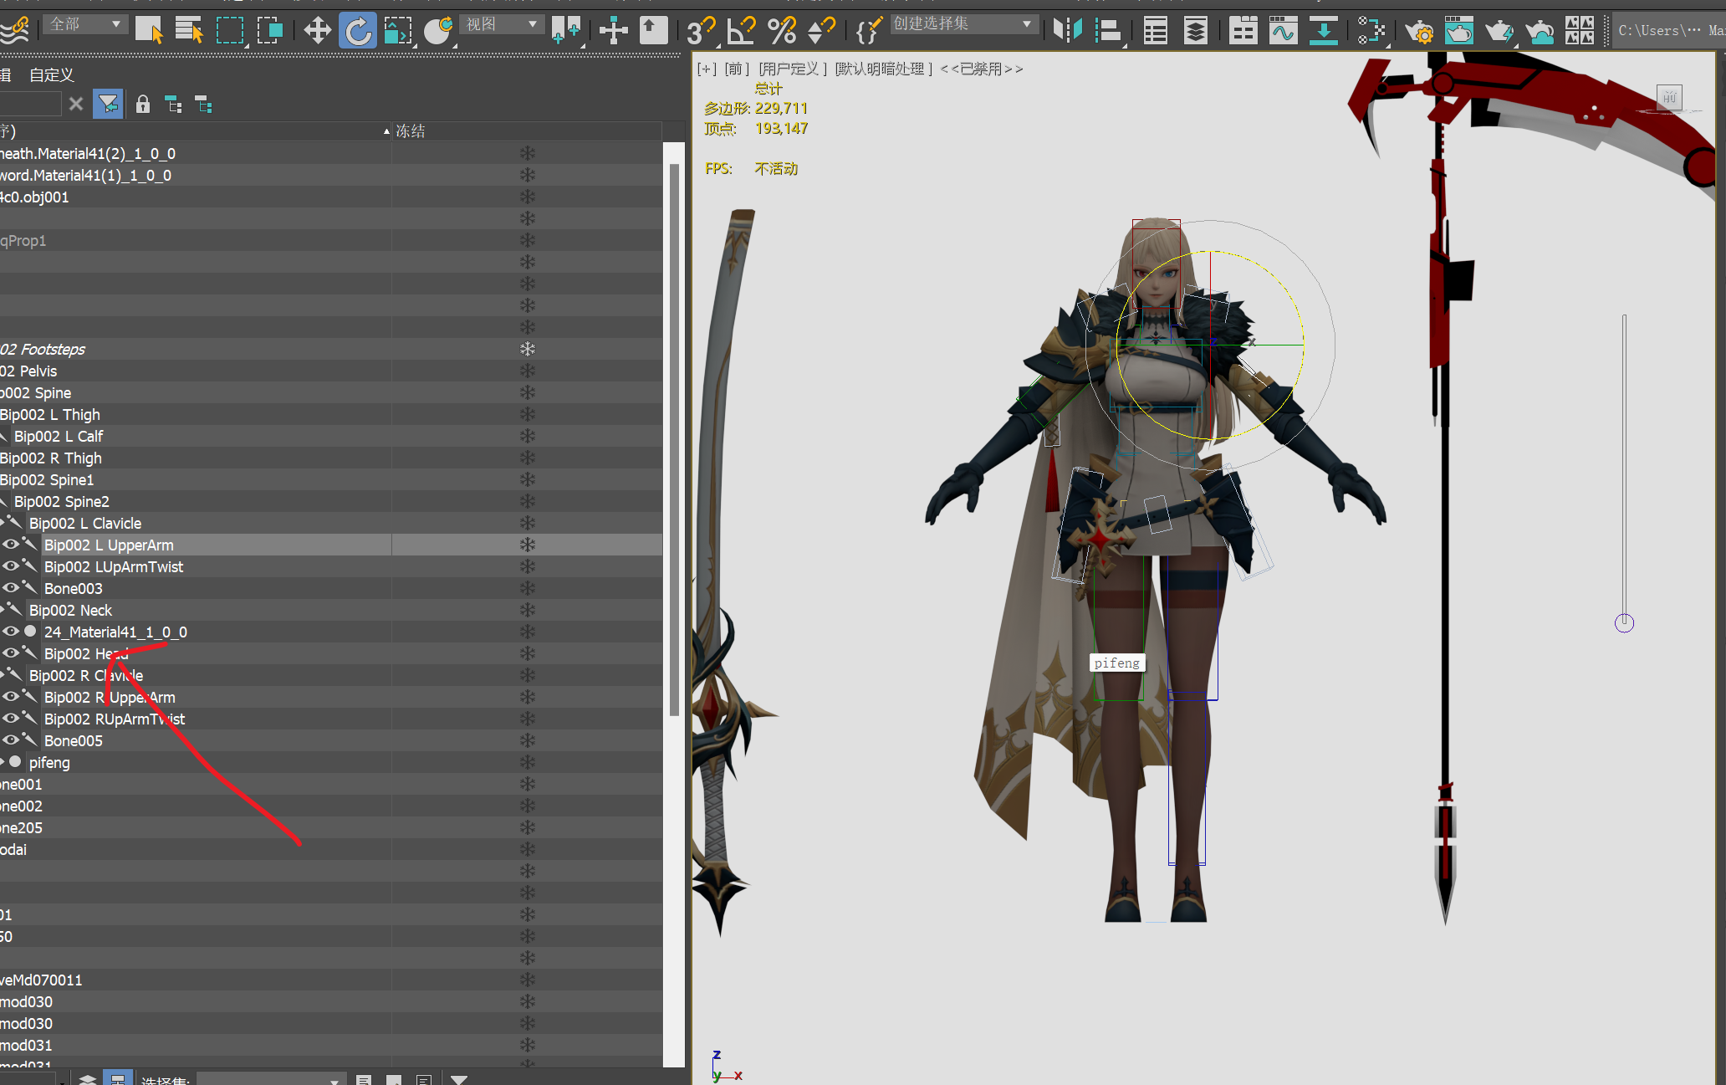Screen dimensions: 1726x1085
Task: Clear the search filter with X button
Action: (x=76, y=105)
